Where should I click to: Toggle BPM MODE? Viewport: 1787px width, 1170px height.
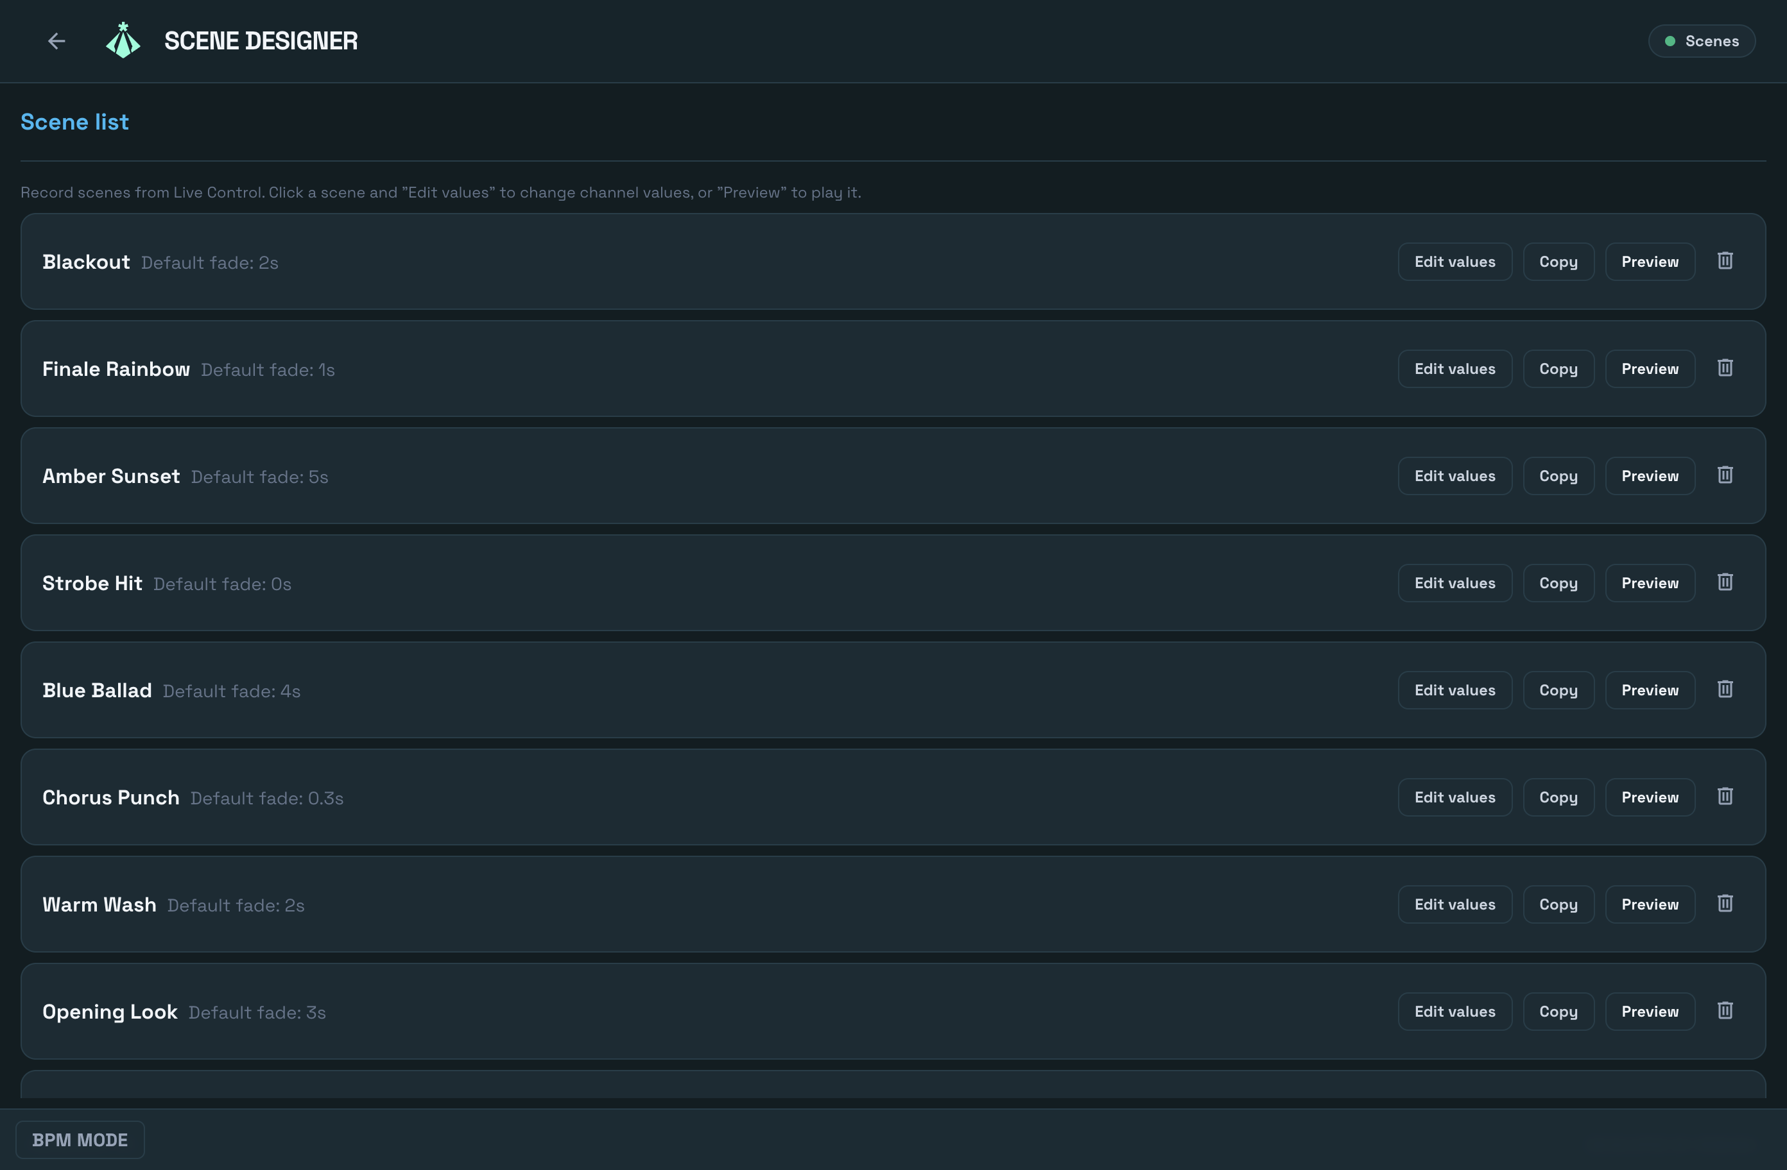(x=80, y=1139)
